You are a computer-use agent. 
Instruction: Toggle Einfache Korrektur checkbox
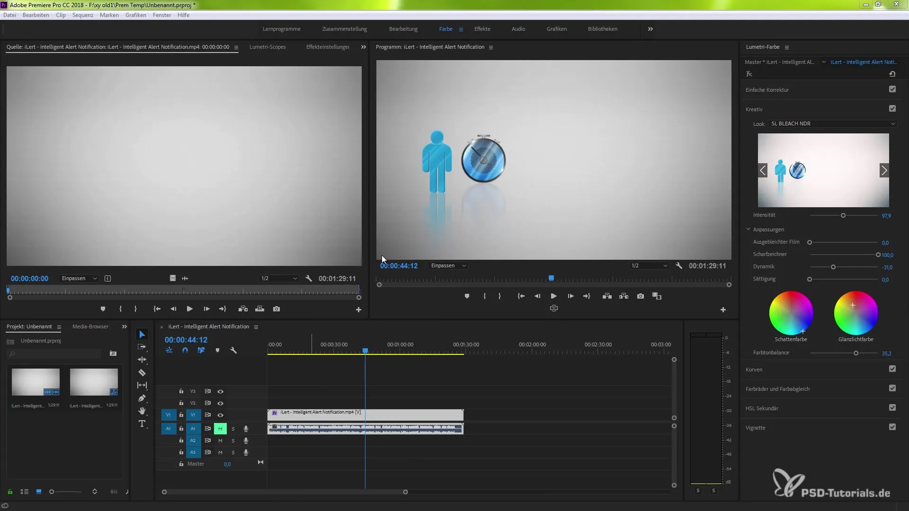(892, 89)
